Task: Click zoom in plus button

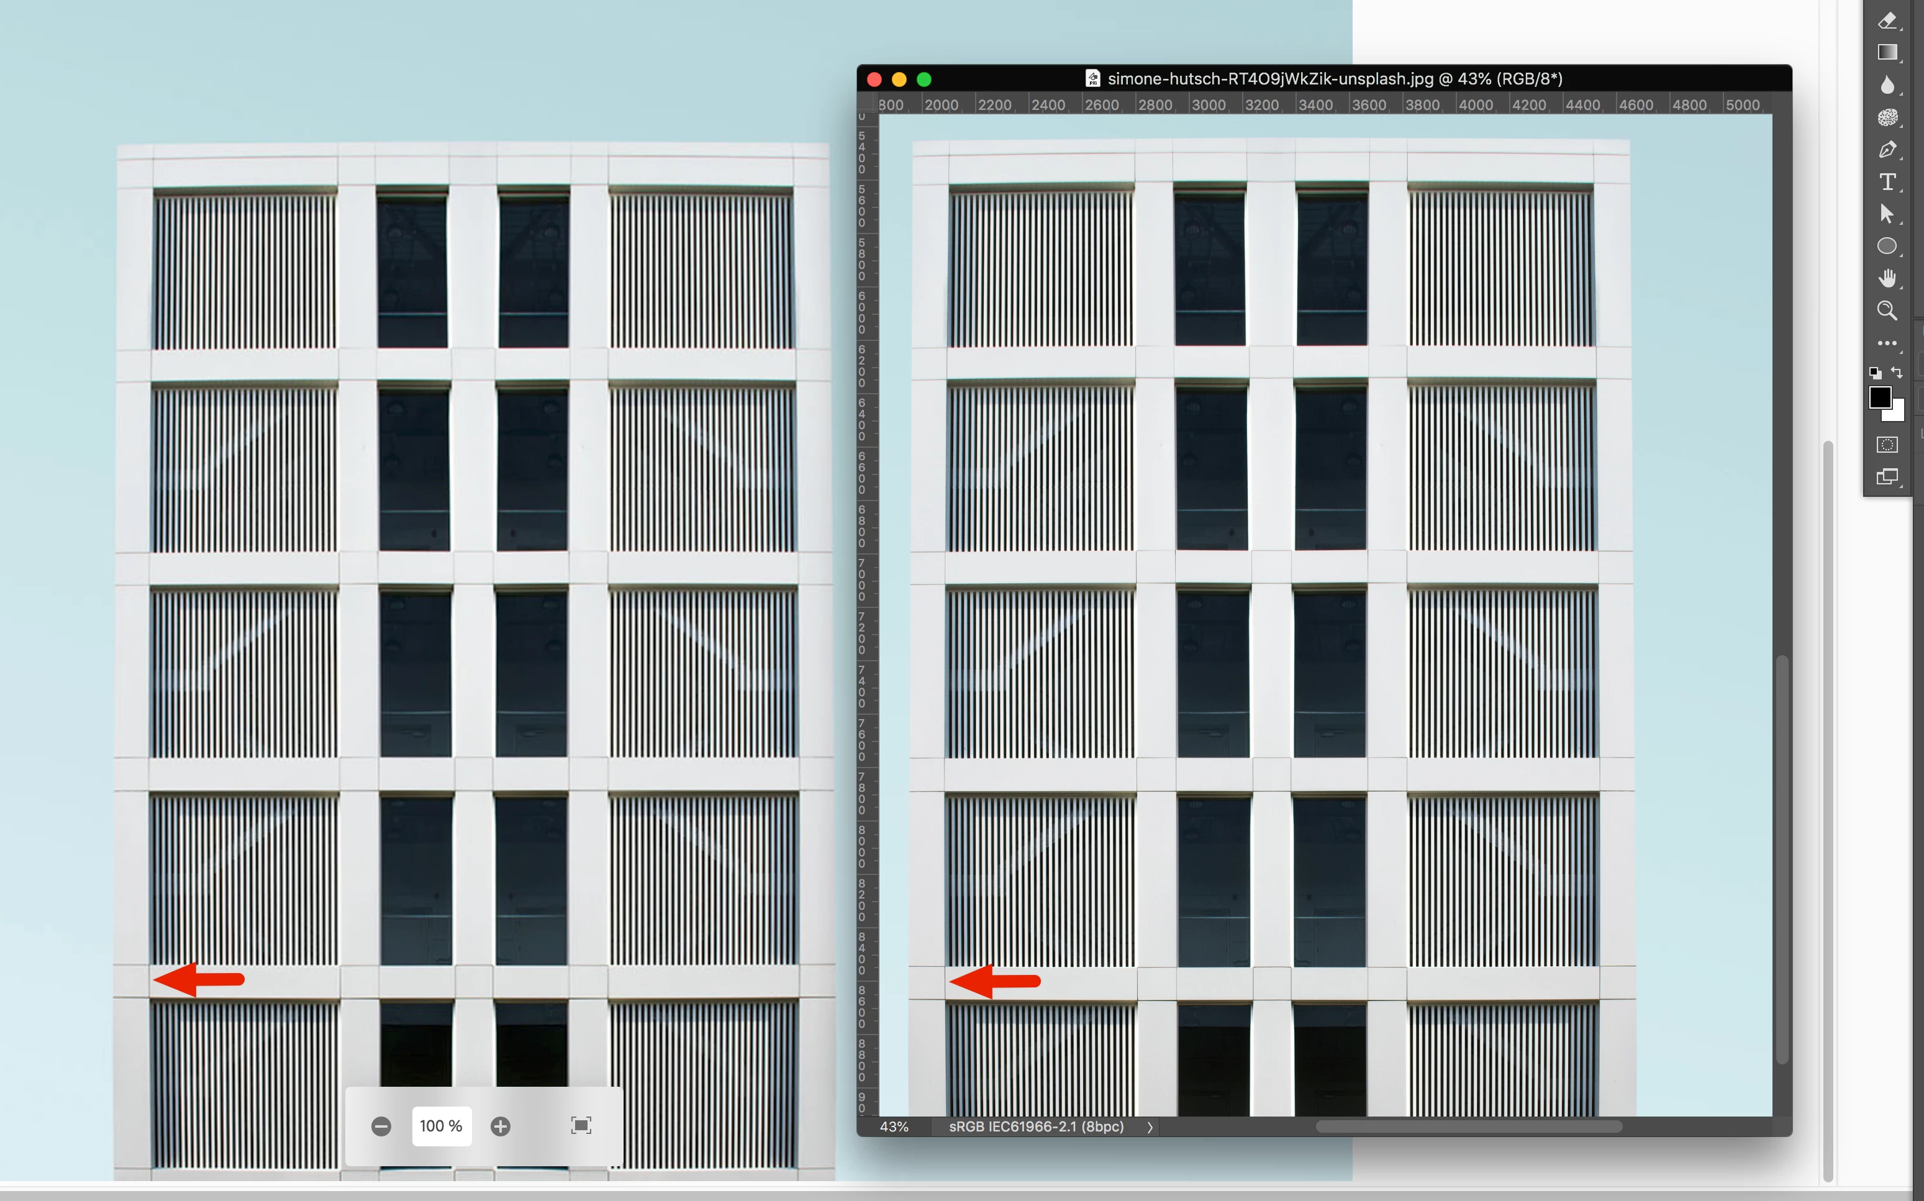Action: click(501, 1126)
